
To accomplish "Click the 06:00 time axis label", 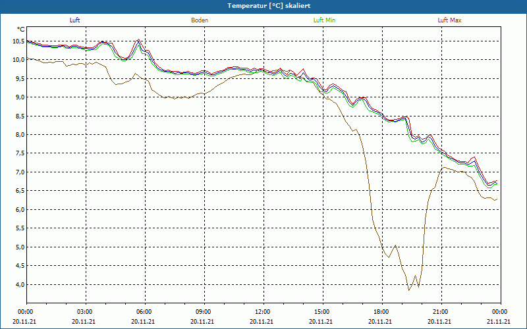I will tap(144, 311).
